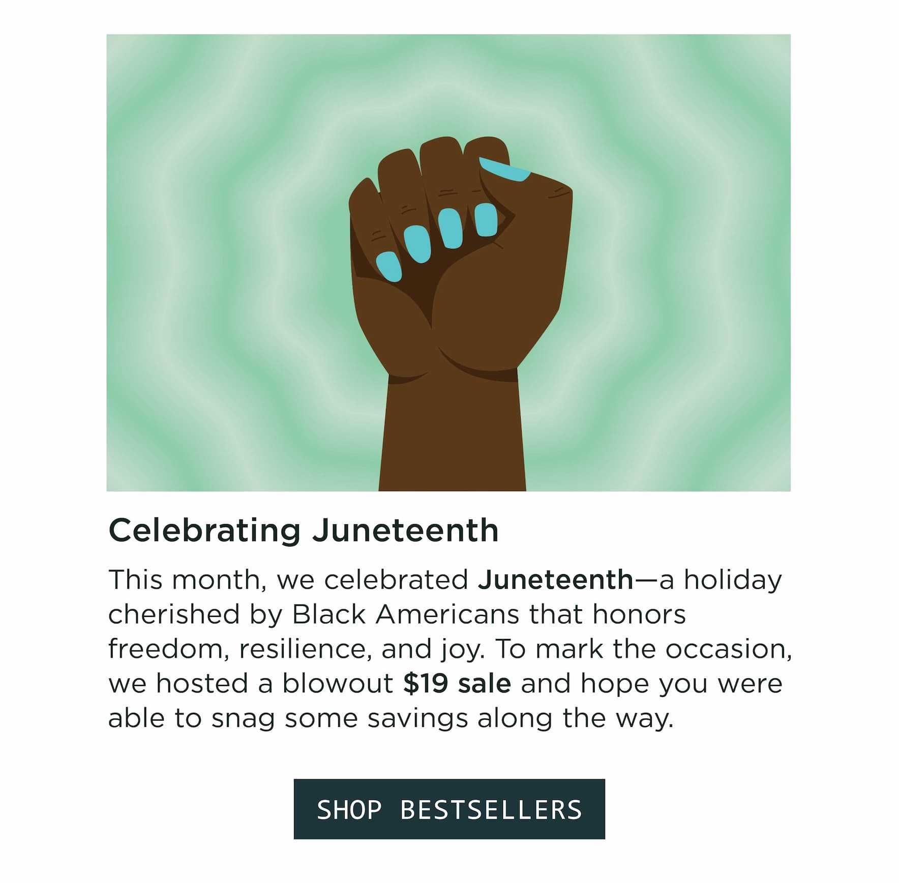Click the 'Black Americans' phrase in paragraph

click(x=406, y=614)
